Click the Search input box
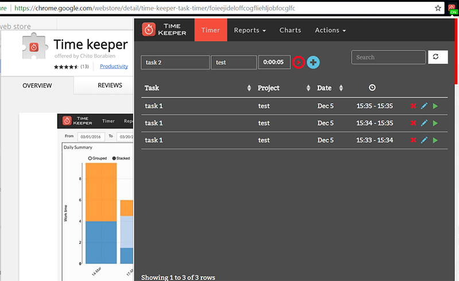 [x=388, y=57]
